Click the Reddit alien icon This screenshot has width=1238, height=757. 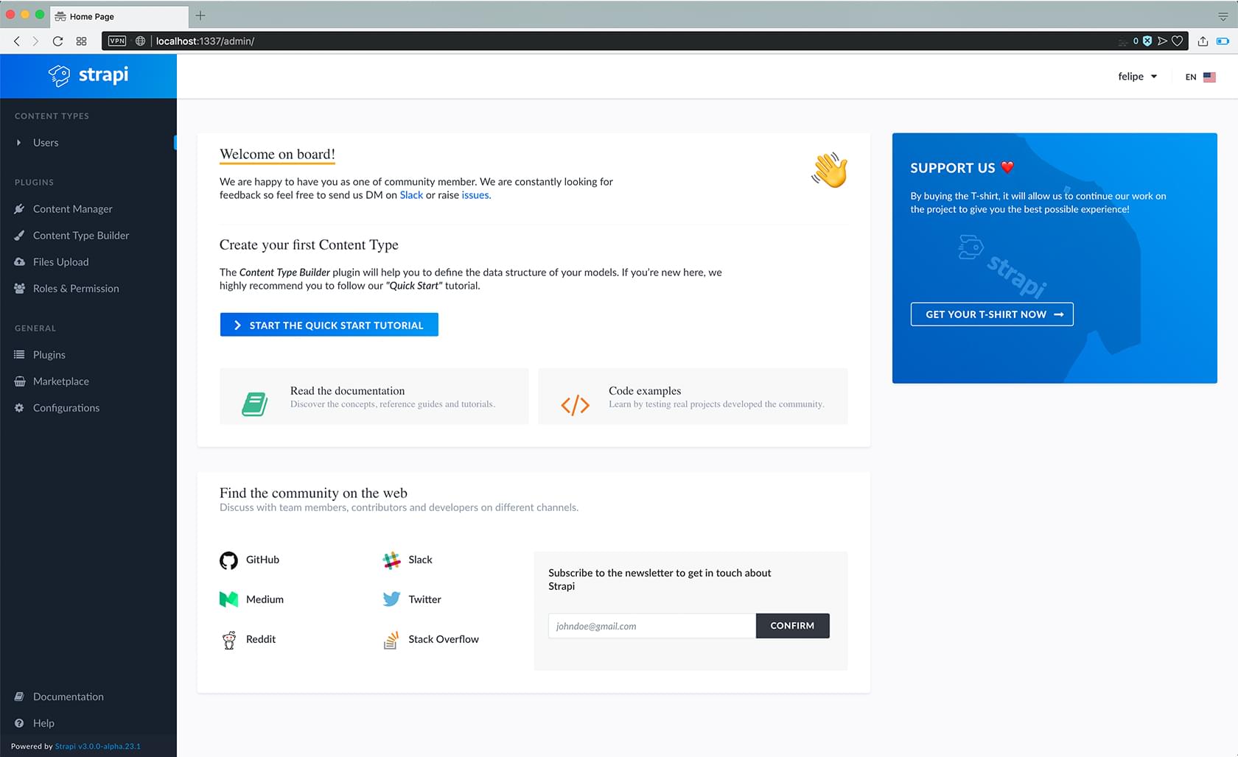click(x=229, y=640)
